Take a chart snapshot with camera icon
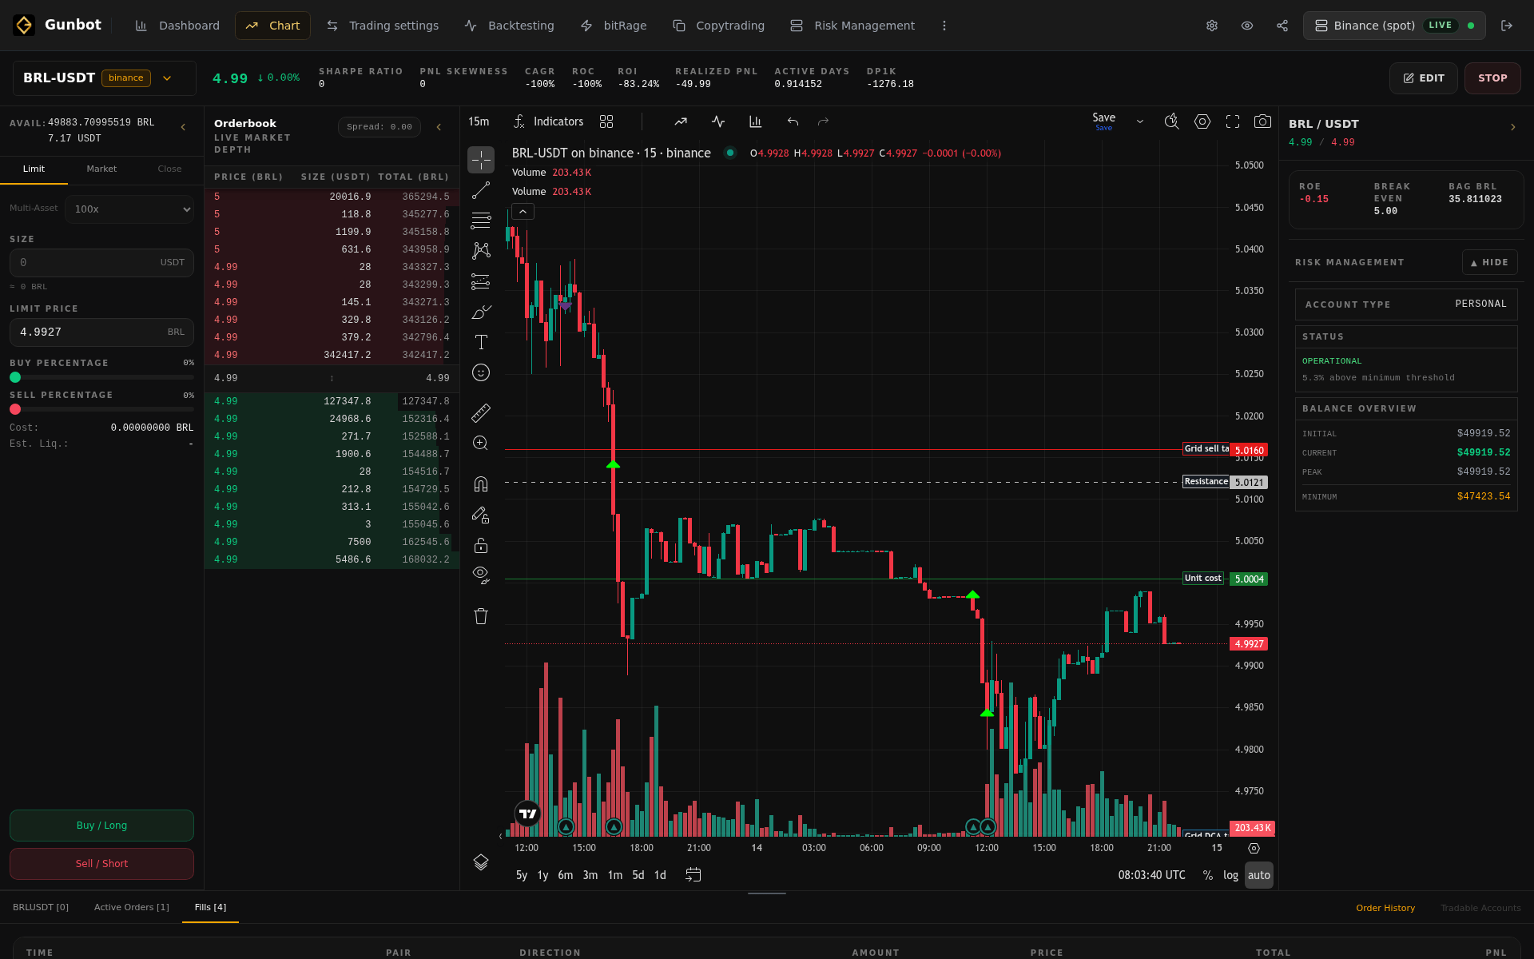This screenshot has height=959, width=1534. (x=1262, y=121)
